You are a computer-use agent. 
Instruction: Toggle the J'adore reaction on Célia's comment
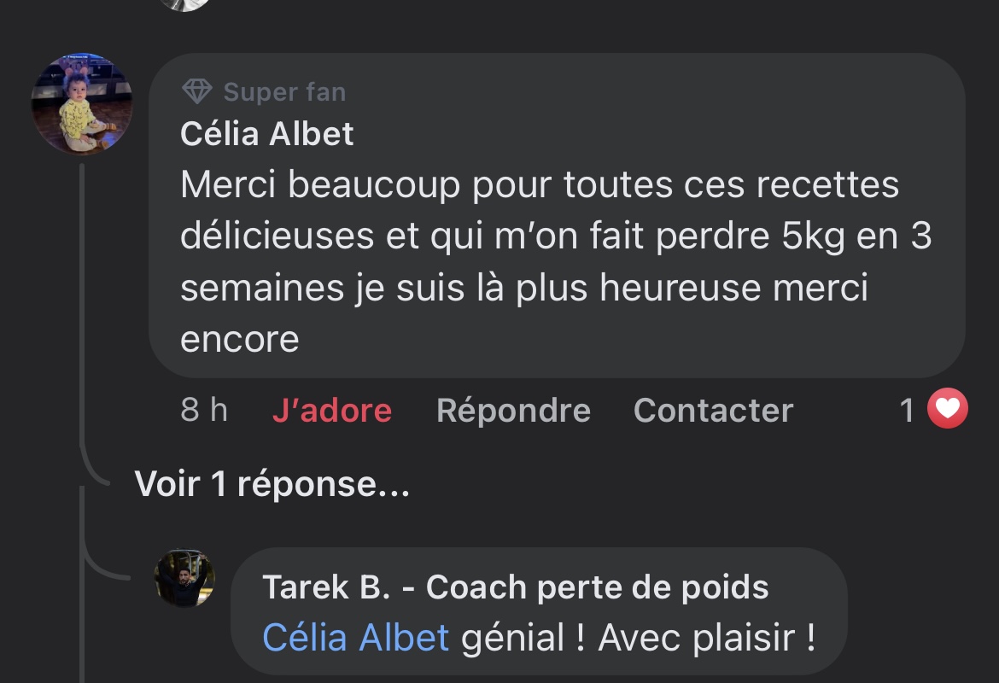[331, 411]
